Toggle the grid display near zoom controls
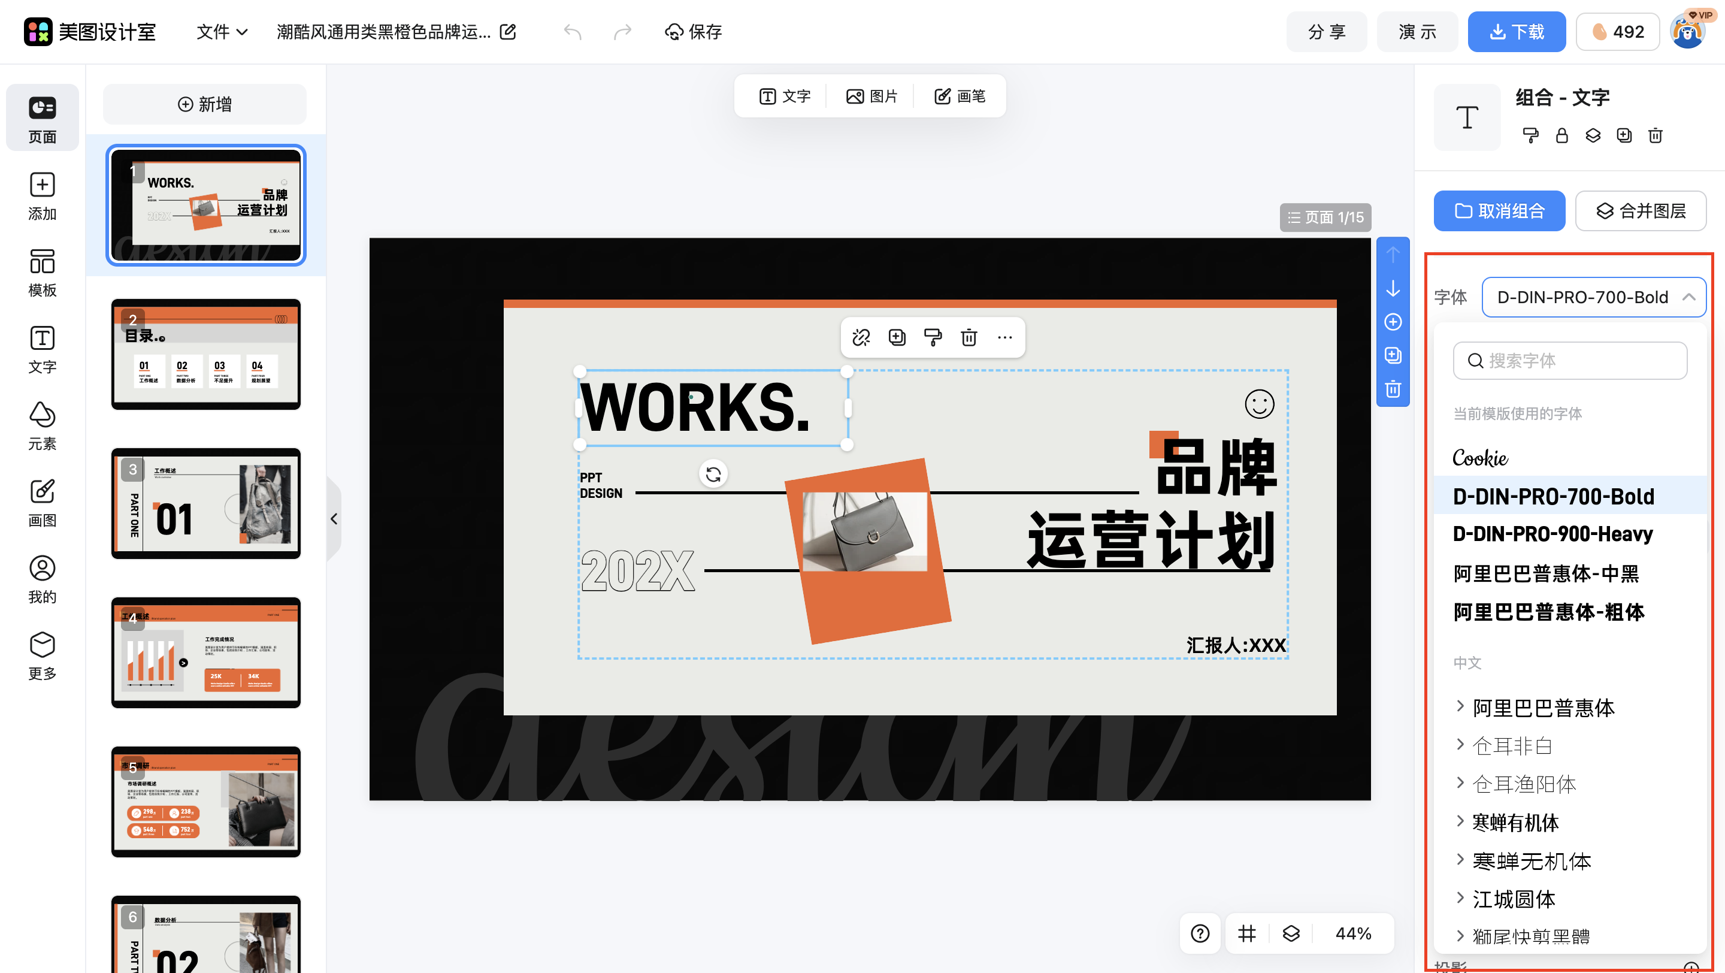The image size is (1725, 973). click(1246, 933)
